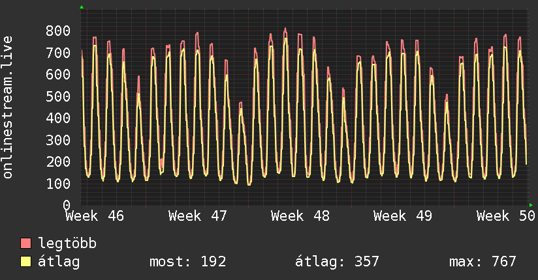
Task: Click the most: 192 value
Action: pyautogui.click(x=187, y=262)
